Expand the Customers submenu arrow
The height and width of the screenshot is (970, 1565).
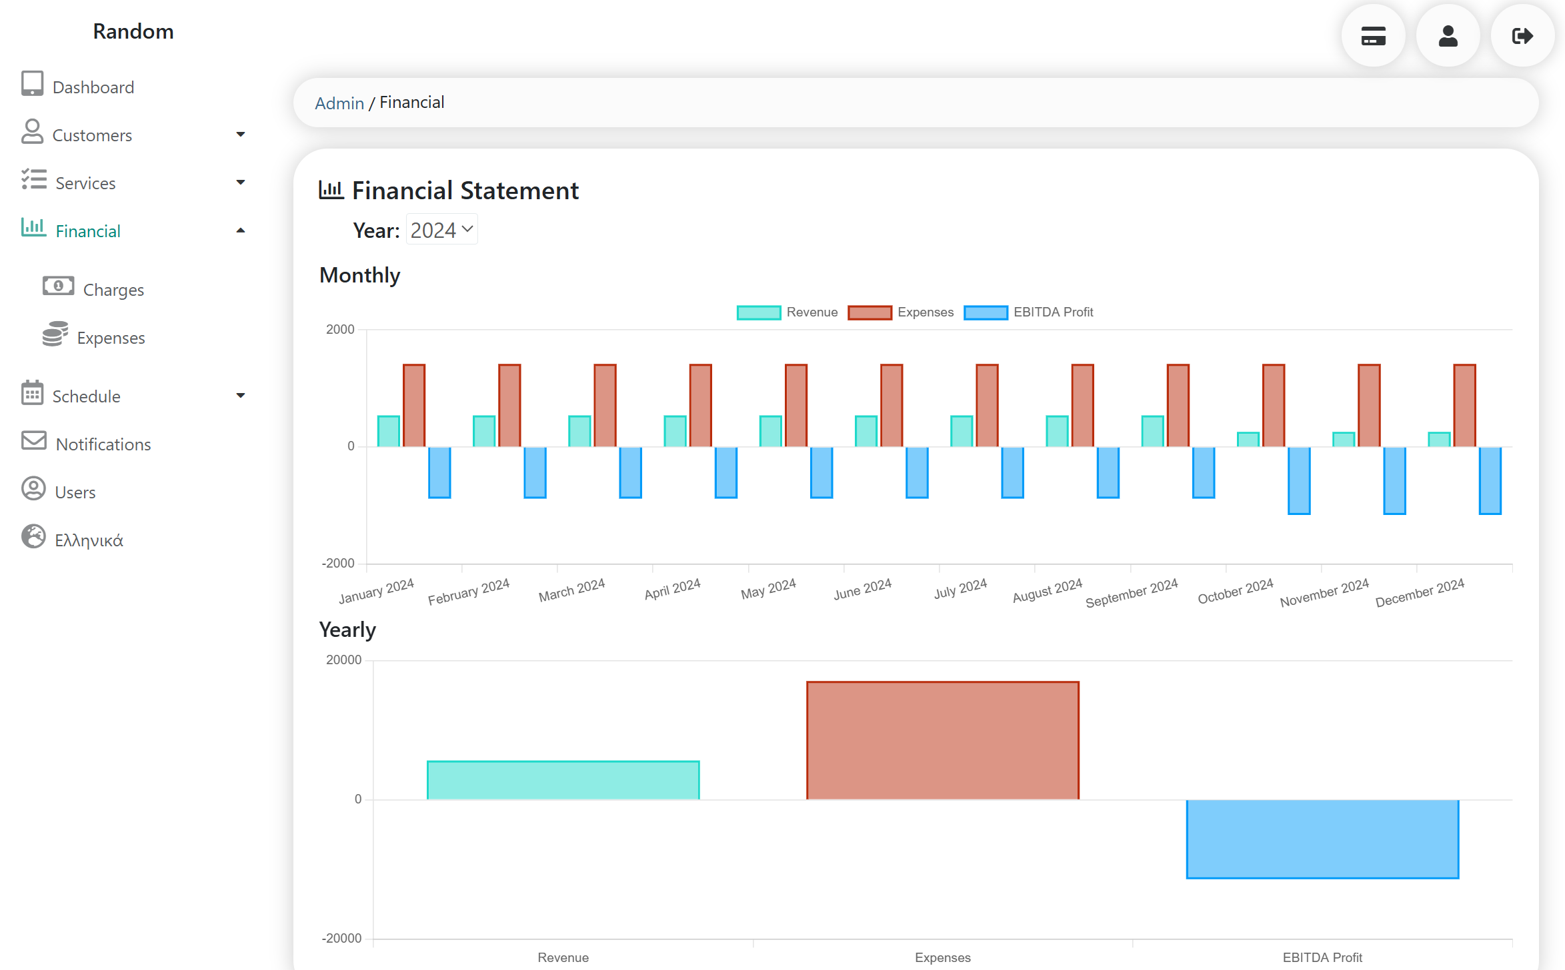click(241, 135)
